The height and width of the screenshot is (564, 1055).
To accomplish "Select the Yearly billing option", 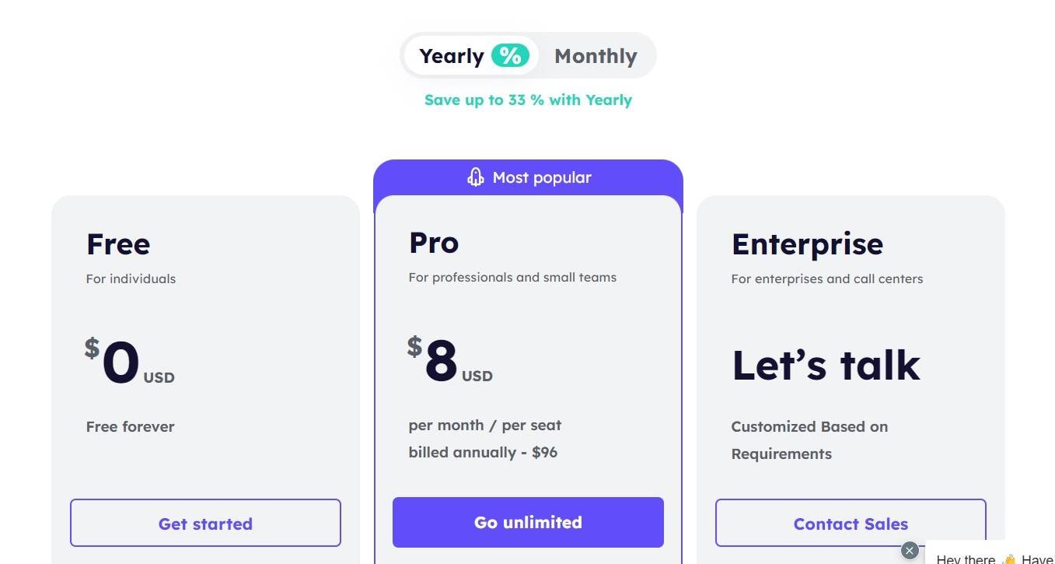I will pos(452,56).
